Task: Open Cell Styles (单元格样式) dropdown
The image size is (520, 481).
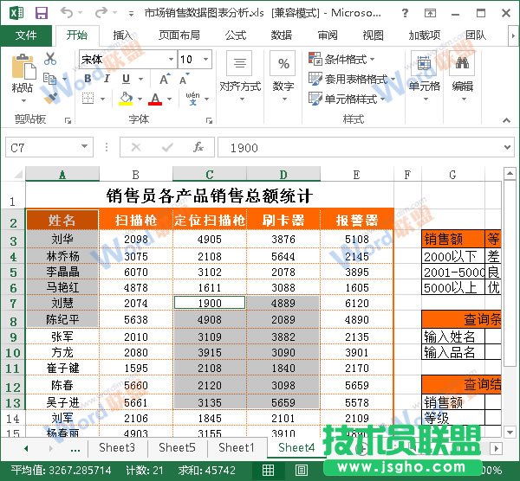Action: click(x=347, y=99)
